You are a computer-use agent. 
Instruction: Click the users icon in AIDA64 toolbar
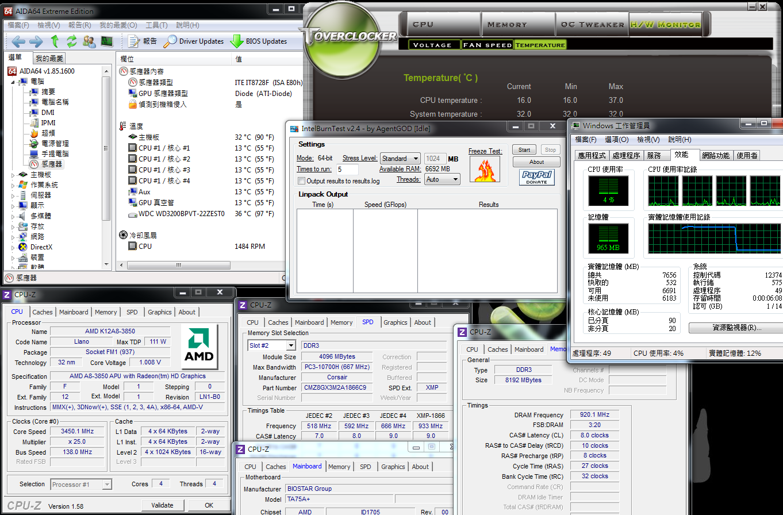tap(89, 41)
